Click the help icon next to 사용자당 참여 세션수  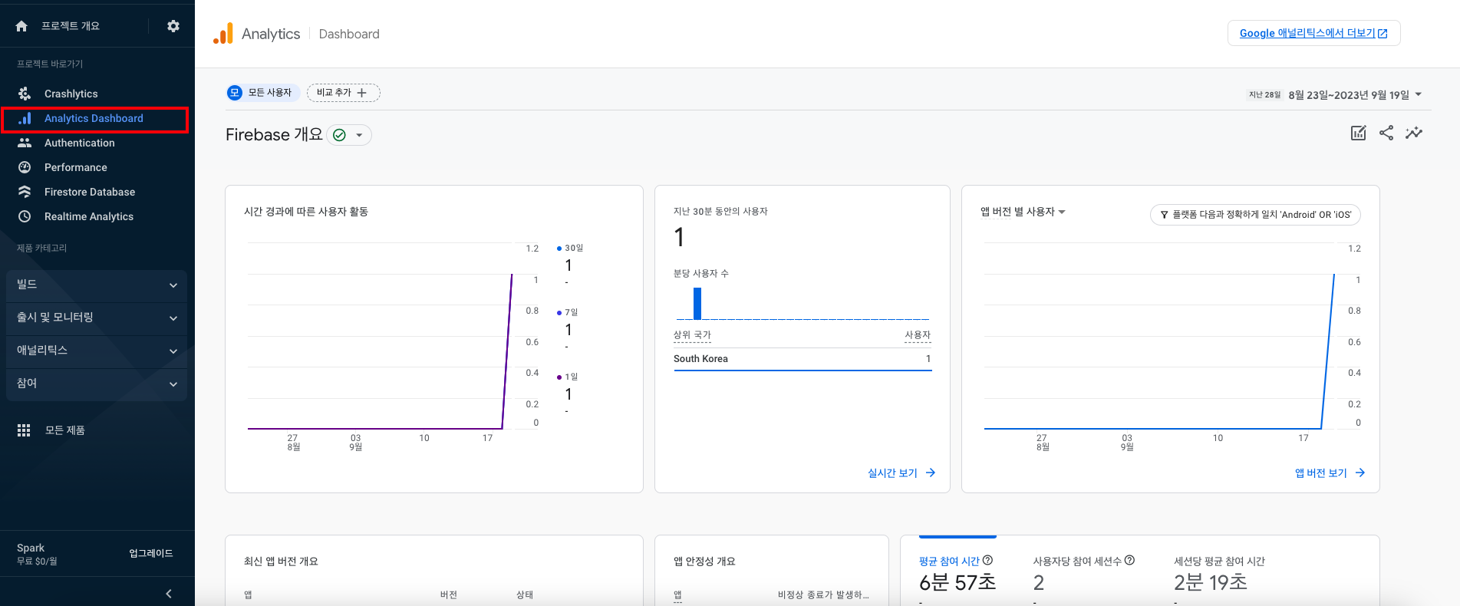1129,561
